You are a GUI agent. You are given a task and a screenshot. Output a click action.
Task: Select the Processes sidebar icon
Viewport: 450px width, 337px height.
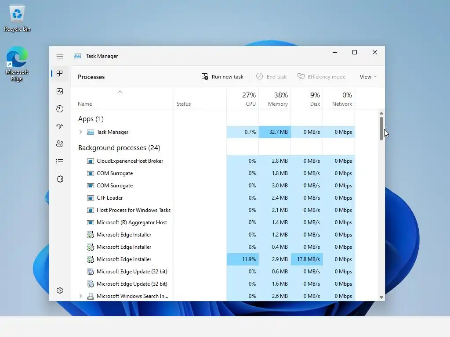coord(60,74)
